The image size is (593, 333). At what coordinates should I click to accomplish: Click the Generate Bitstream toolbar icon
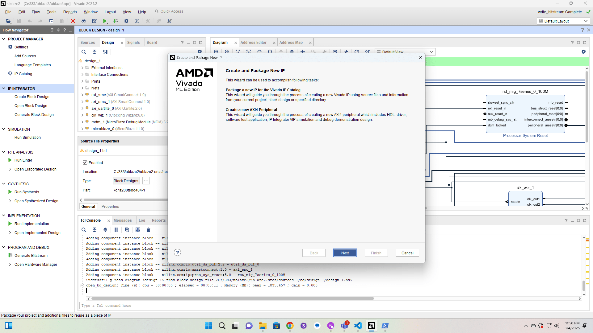[x=116, y=21]
